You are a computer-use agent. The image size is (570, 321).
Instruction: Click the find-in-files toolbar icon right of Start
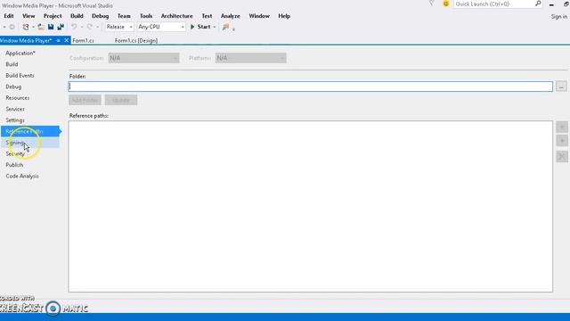225,27
